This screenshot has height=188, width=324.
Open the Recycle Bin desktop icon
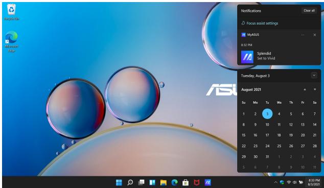tap(11, 12)
